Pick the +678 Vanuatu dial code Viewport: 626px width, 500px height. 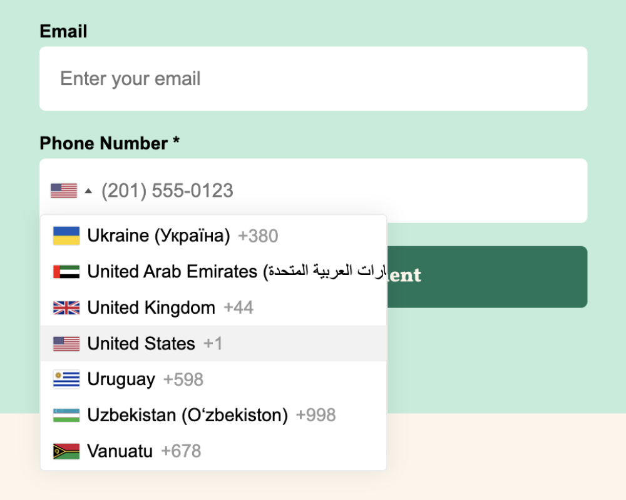point(181,451)
